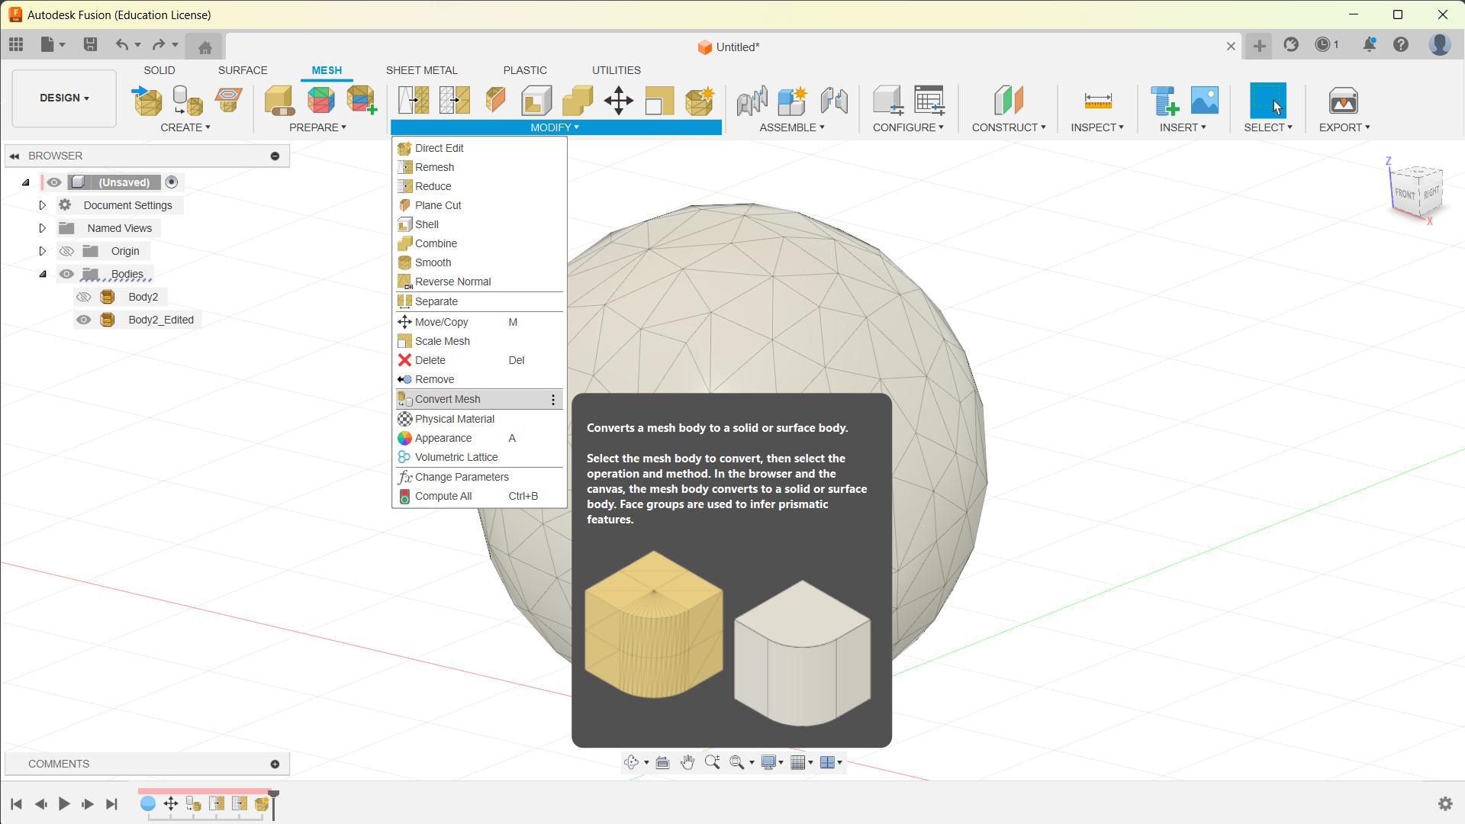
Task: Open the Job Status clock icon
Action: click(x=1324, y=45)
